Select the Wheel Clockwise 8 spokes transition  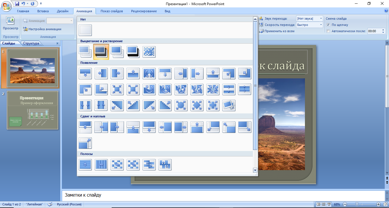213,89
